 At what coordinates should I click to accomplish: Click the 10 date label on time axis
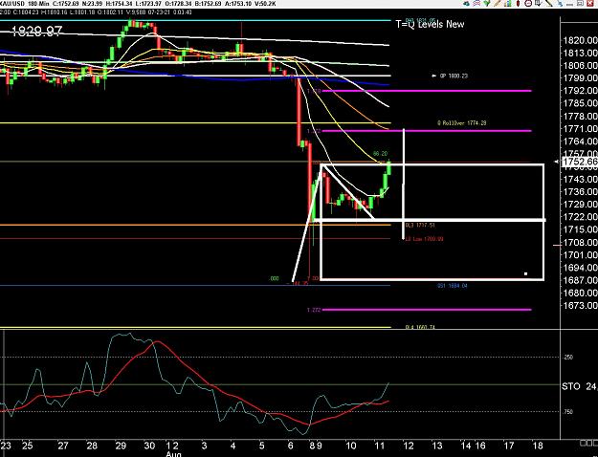click(350, 446)
